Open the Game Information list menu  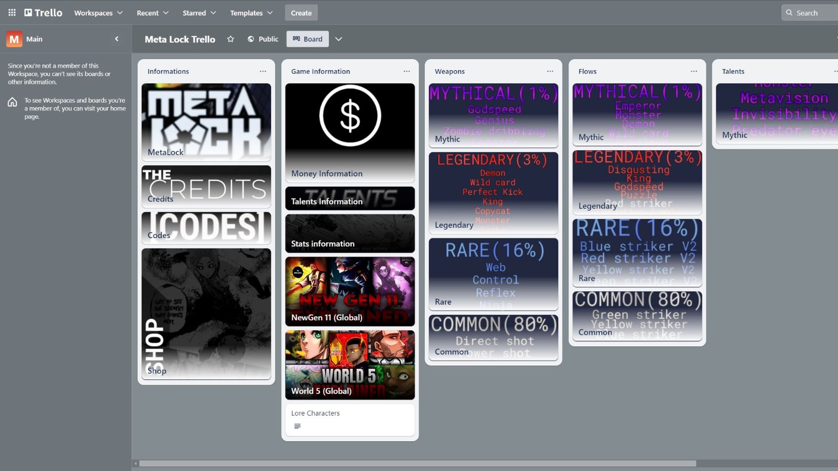(407, 71)
